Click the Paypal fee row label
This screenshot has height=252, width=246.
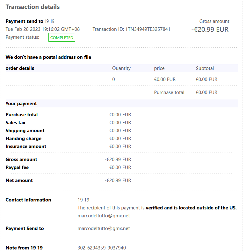click(17, 167)
